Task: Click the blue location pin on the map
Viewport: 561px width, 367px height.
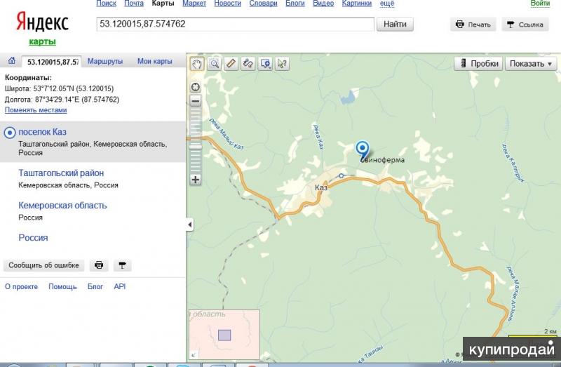Action: click(363, 150)
